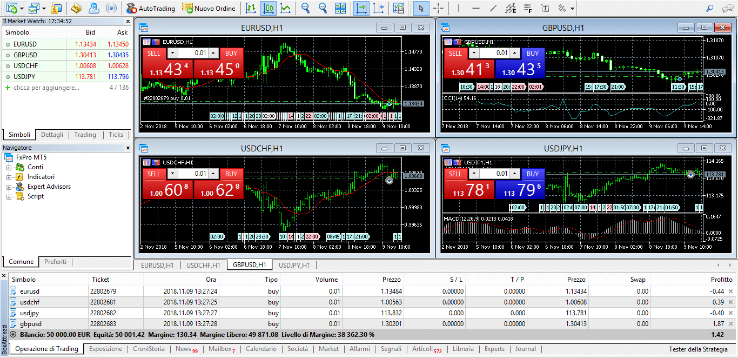The image size is (738, 358).
Task: Click BUY on the USDJPY chart
Action: point(533,174)
